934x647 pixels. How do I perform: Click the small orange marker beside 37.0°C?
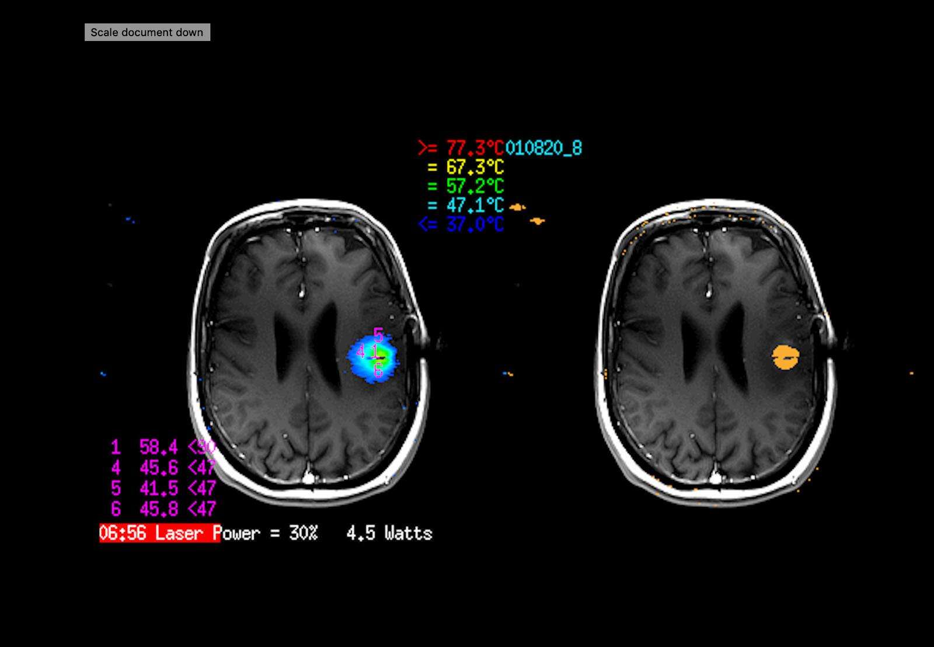coord(537,221)
